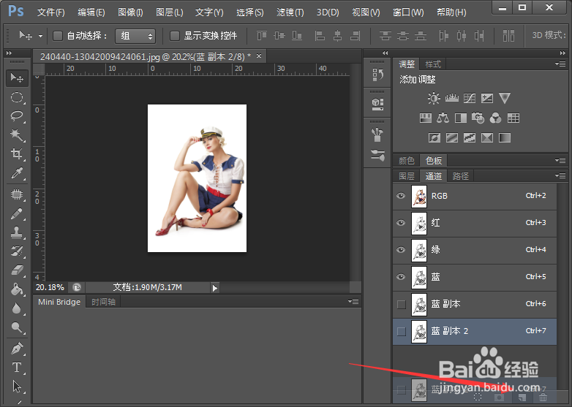
Task: Show the 蓝 副本 channel visibility
Action: click(402, 304)
